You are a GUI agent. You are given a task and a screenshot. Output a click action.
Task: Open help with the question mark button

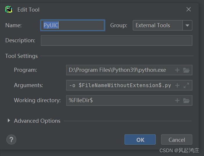[x=11, y=140]
